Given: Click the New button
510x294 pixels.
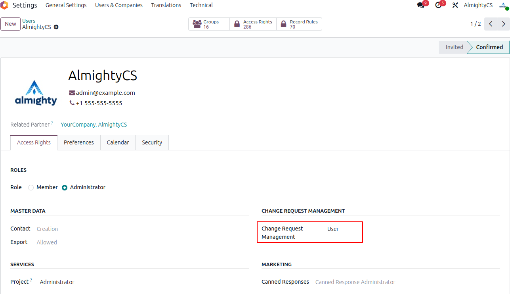Looking at the screenshot, I should point(10,24).
